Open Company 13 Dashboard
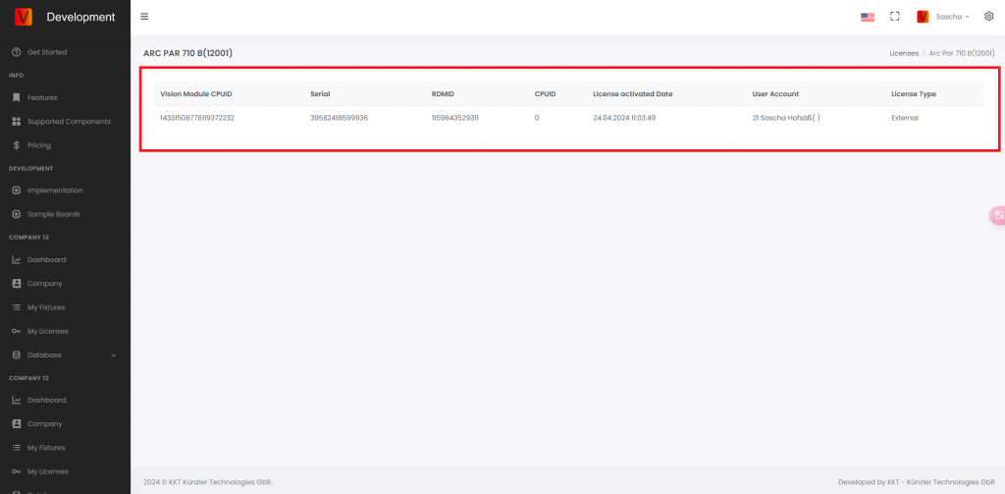 (x=46, y=259)
